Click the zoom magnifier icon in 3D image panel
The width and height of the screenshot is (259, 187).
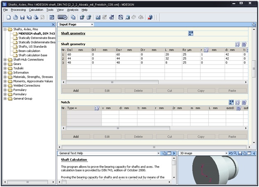coord(236,153)
